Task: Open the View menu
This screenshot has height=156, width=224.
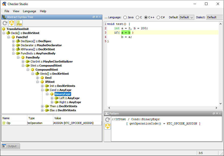Action: [x=16, y=11]
